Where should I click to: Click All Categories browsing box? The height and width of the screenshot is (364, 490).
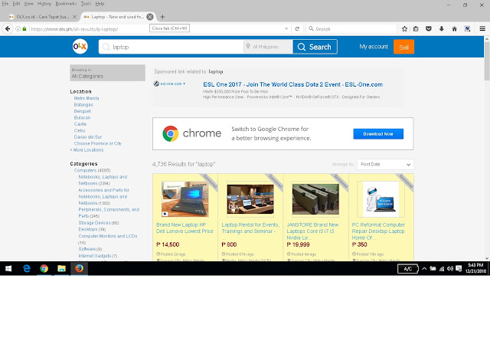(107, 73)
